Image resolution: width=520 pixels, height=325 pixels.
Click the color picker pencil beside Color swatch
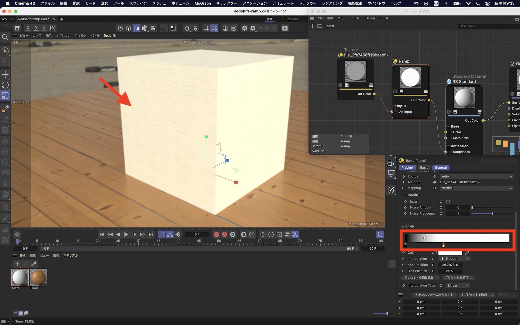pyautogui.click(x=467, y=253)
